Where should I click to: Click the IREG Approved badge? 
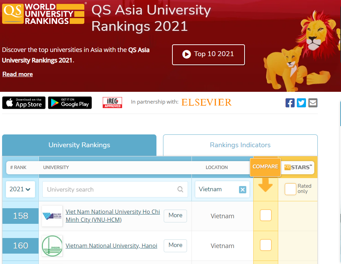pos(112,103)
